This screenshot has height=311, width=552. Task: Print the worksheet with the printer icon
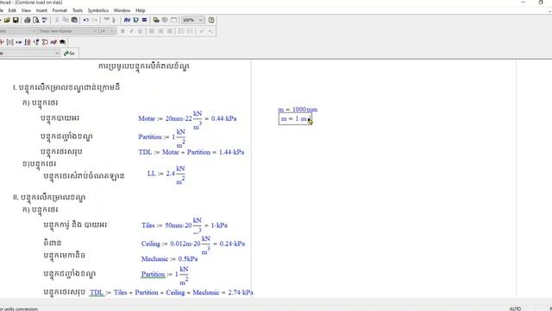(28, 20)
